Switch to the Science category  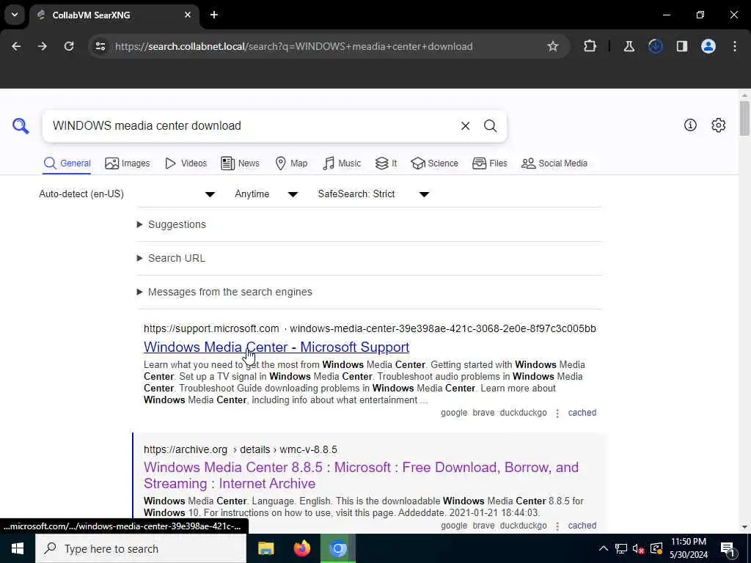pyautogui.click(x=434, y=163)
